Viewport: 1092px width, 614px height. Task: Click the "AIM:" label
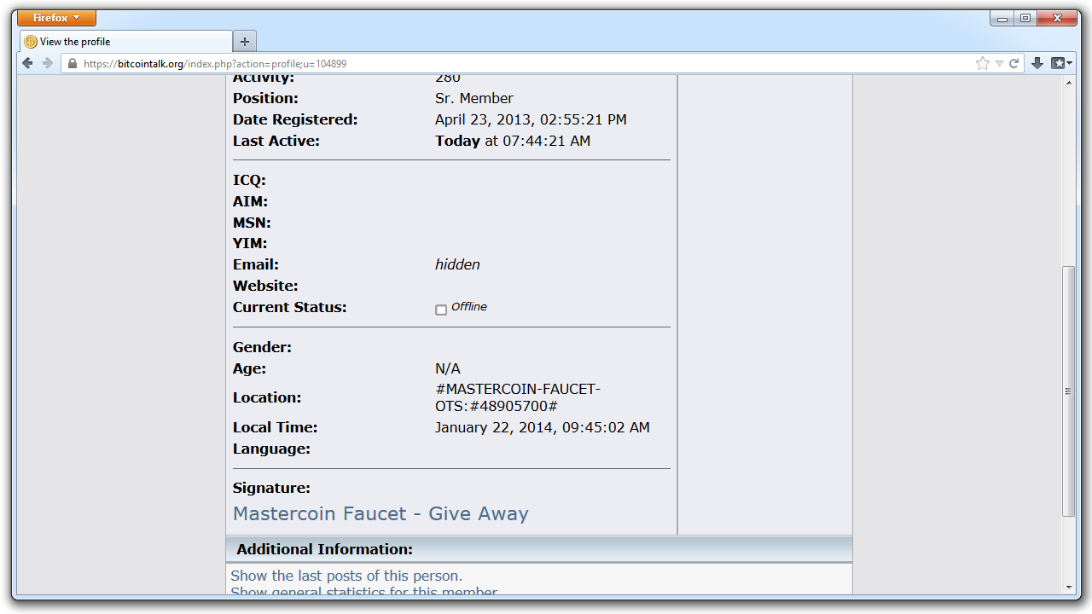tap(250, 201)
